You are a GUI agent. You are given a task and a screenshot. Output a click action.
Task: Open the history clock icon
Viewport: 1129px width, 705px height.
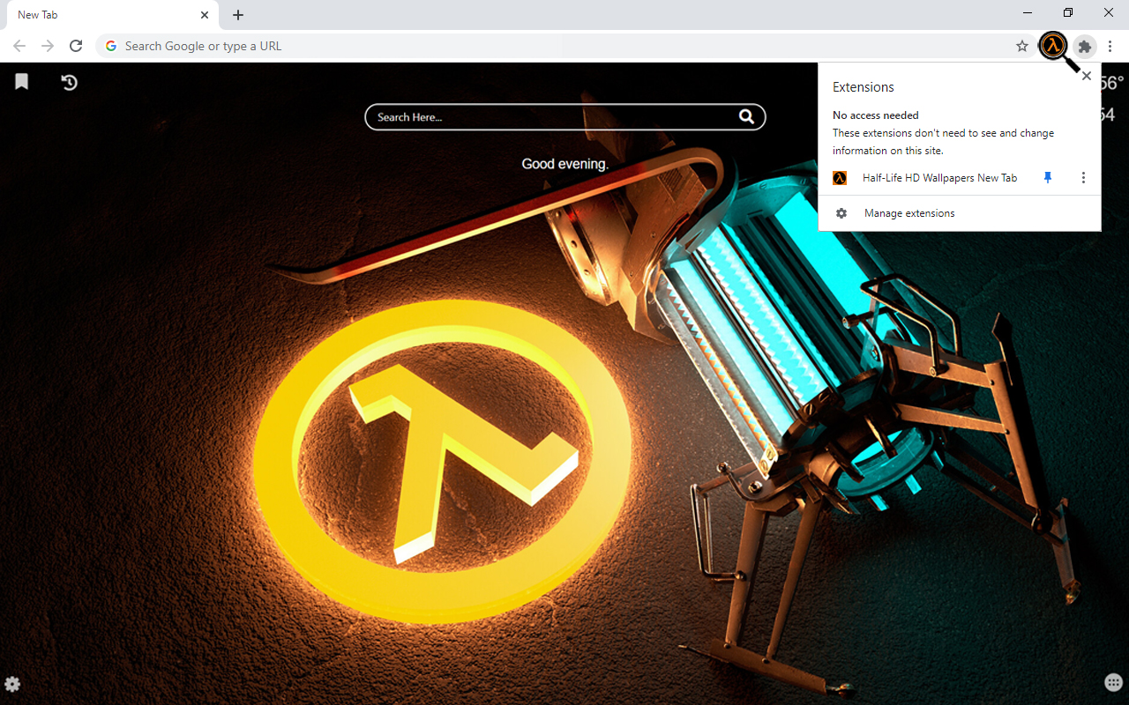coord(69,82)
